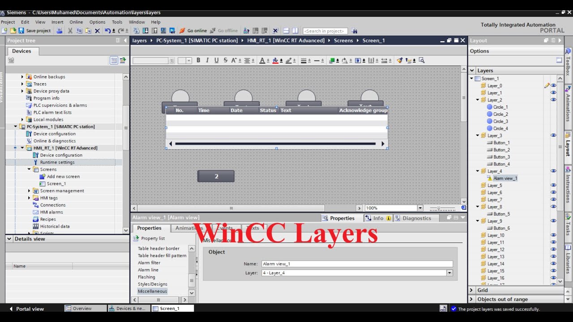Expand the Grid section
This screenshot has width=573, height=322.
point(471,290)
